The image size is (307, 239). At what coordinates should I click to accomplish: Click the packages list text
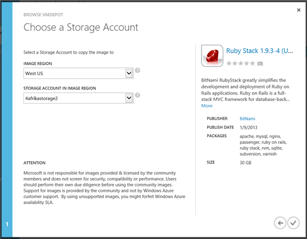tap(263, 145)
